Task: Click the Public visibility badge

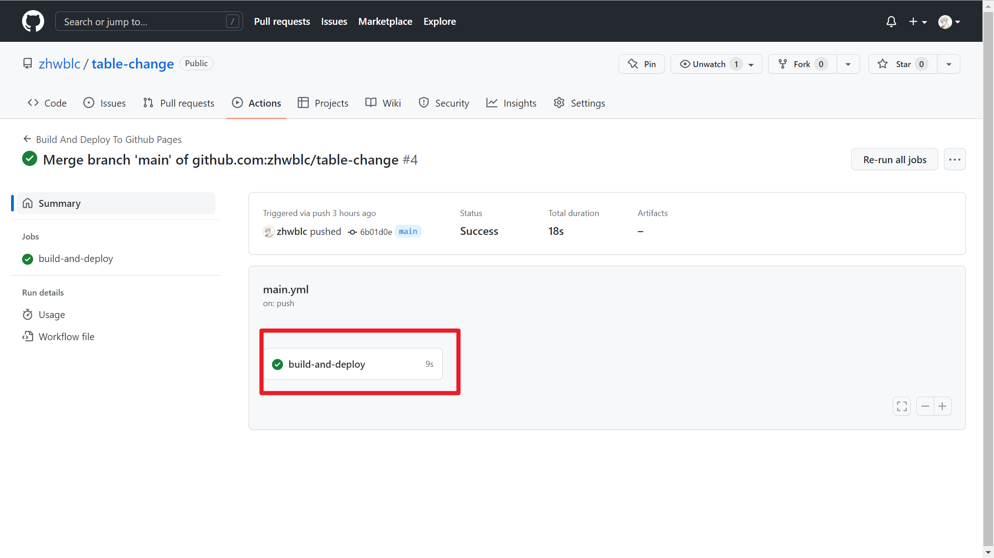Action: (196, 63)
